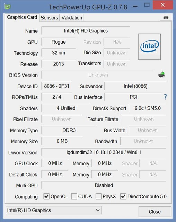The width and height of the screenshot is (176, 222).
Task: Click the Memory Type field DDR3
Action: (69, 130)
